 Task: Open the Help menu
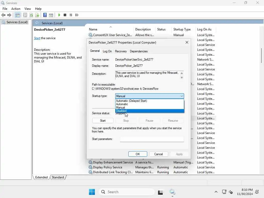pos(38,9)
